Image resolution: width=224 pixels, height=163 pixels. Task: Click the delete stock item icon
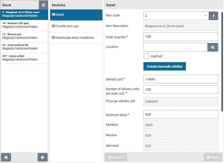pos(6,157)
